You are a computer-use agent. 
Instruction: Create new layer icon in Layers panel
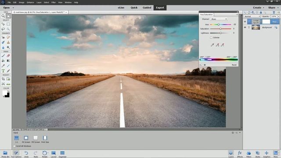point(245,12)
